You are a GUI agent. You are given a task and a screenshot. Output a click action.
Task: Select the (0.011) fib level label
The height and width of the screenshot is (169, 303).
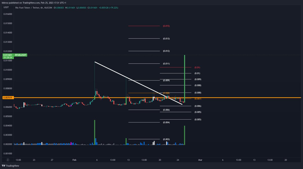pyautogui.click(x=166, y=63)
